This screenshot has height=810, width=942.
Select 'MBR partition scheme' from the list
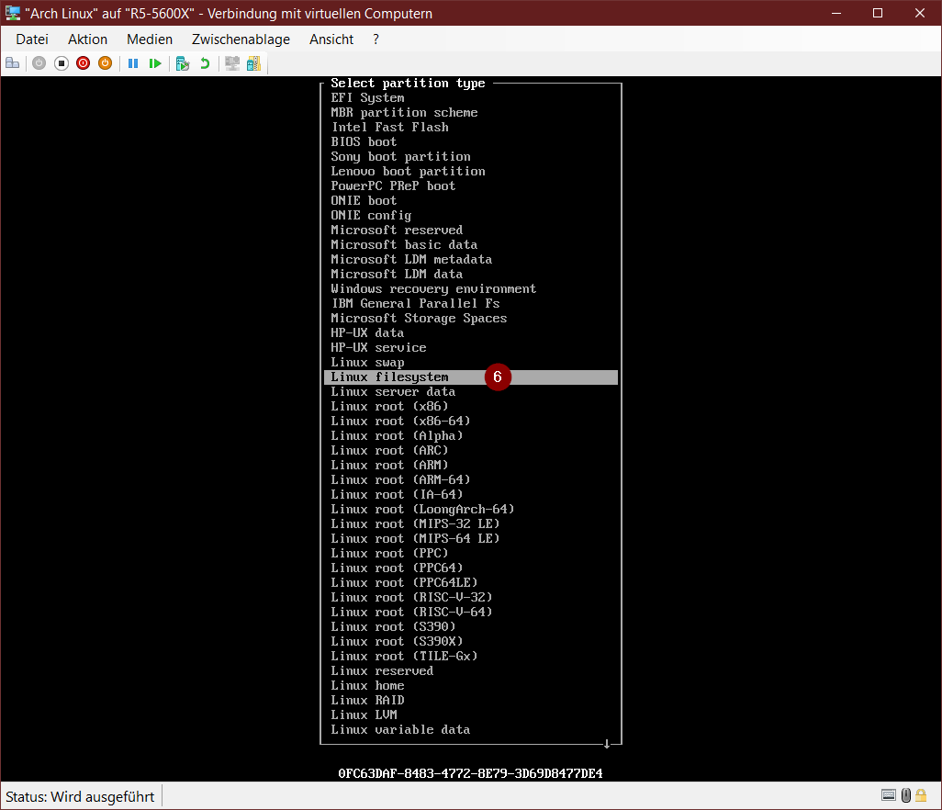(404, 112)
